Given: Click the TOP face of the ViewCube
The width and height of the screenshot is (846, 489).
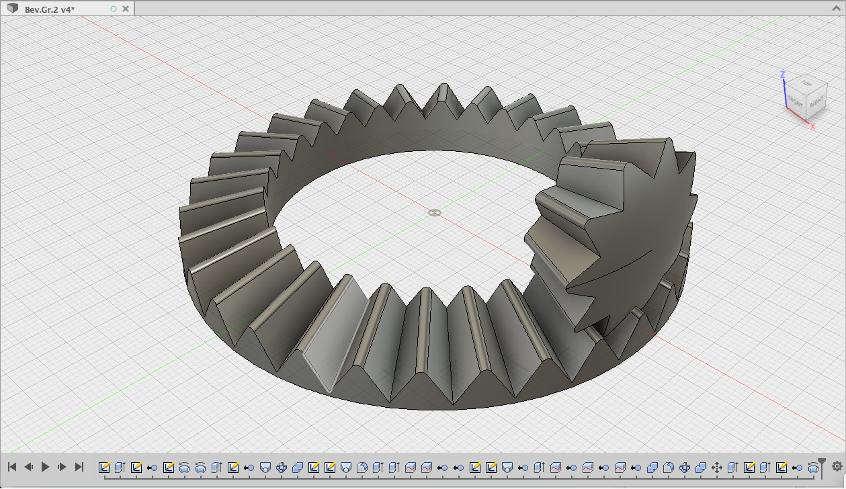Looking at the screenshot, I should pyautogui.click(x=807, y=83).
